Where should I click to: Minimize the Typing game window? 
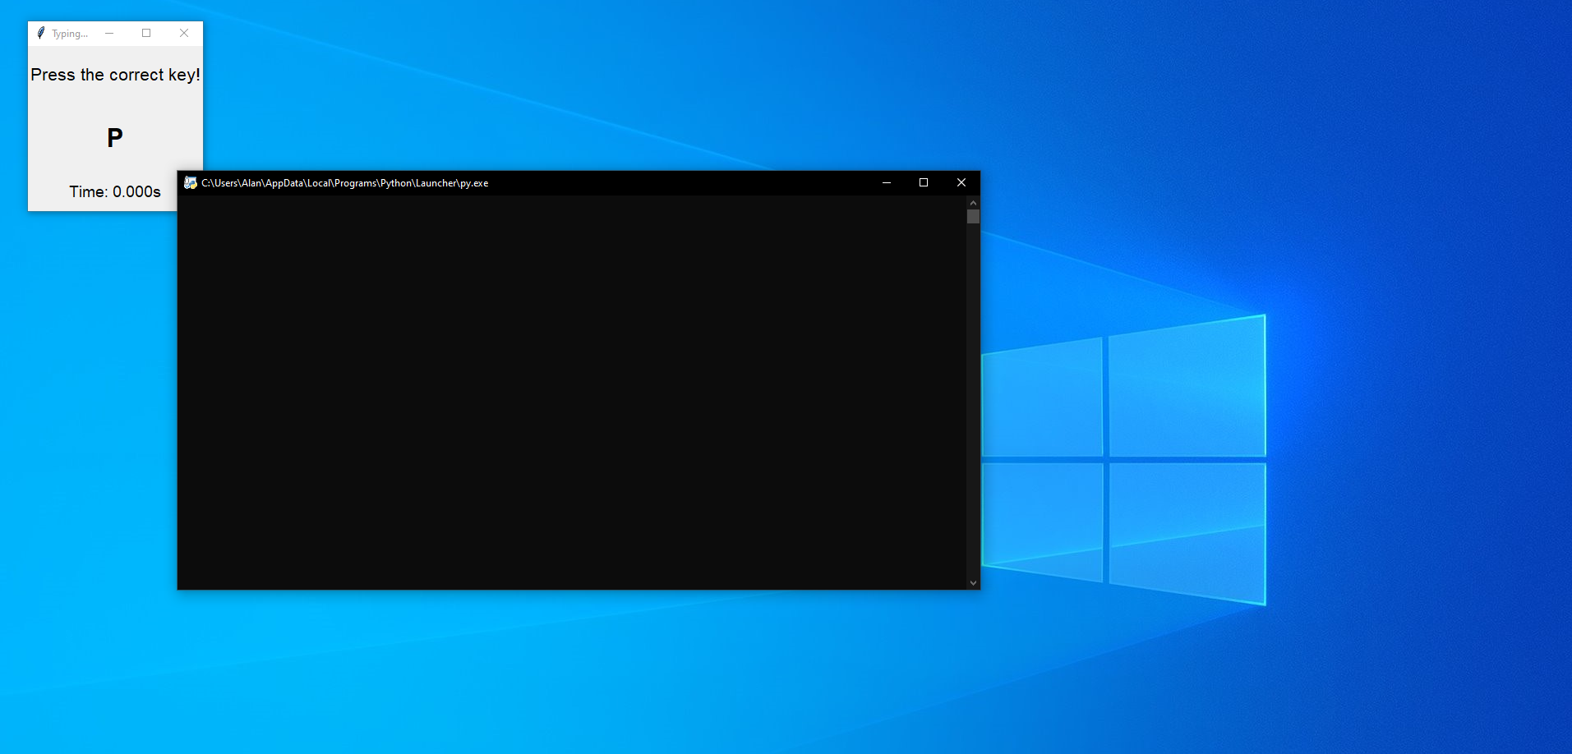[109, 33]
